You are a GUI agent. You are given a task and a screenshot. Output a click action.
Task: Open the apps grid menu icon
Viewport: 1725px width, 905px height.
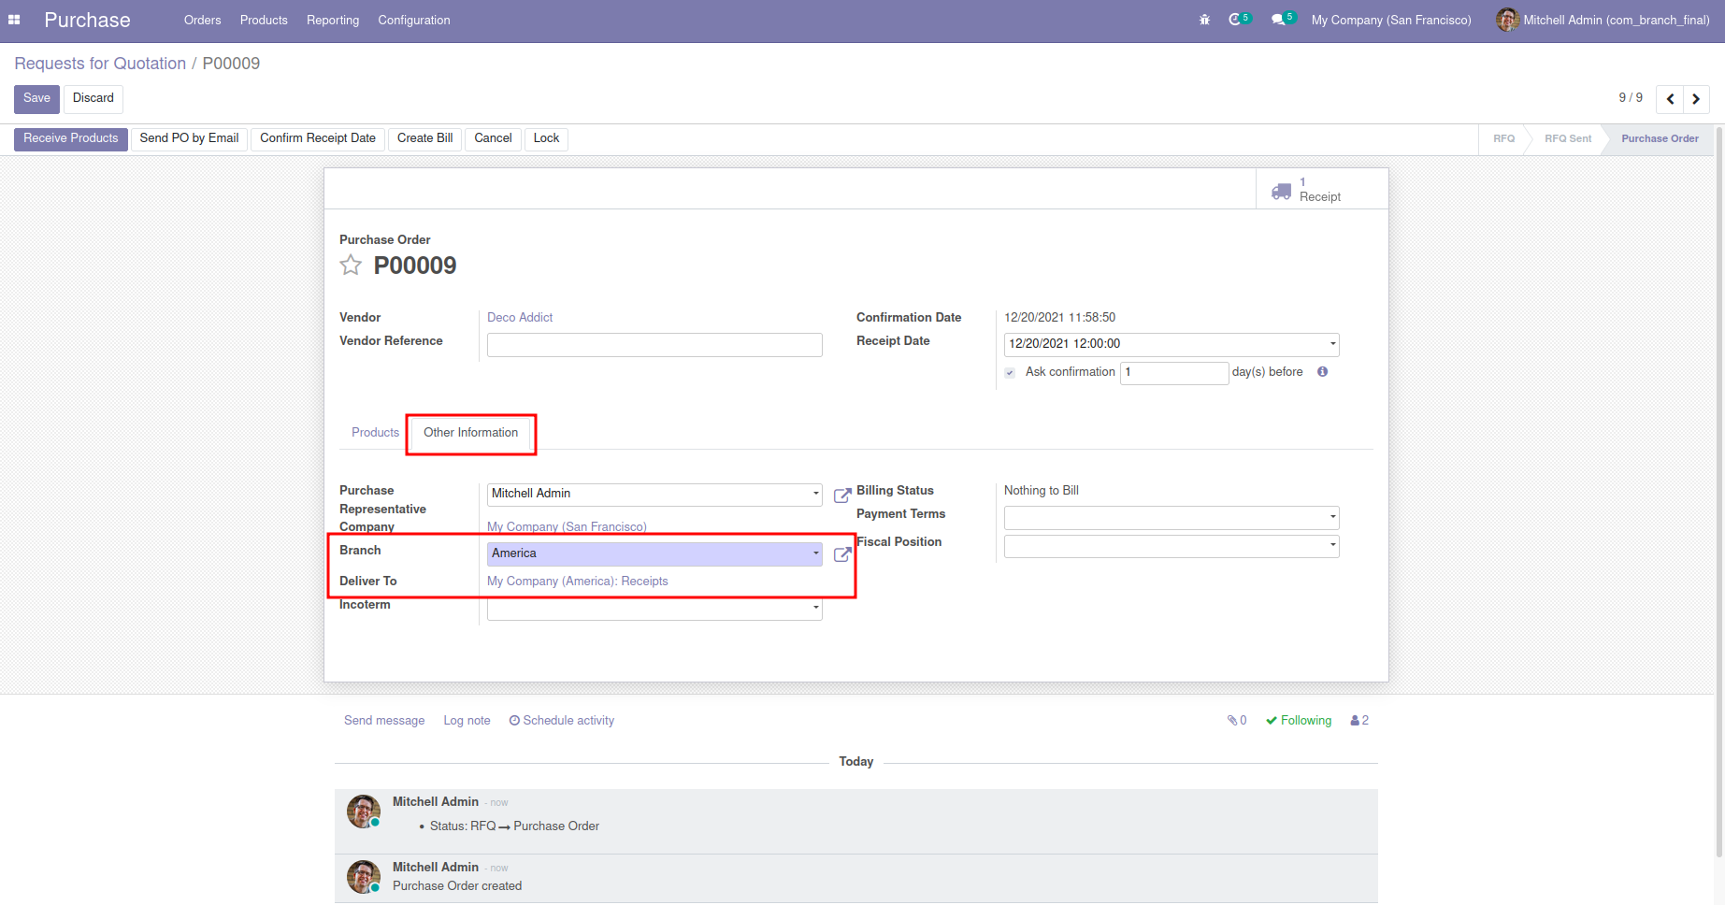pyautogui.click(x=14, y=20)
